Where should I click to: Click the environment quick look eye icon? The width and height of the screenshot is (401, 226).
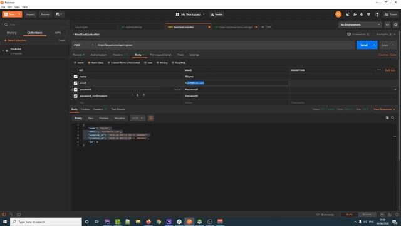tap(387, 25)
